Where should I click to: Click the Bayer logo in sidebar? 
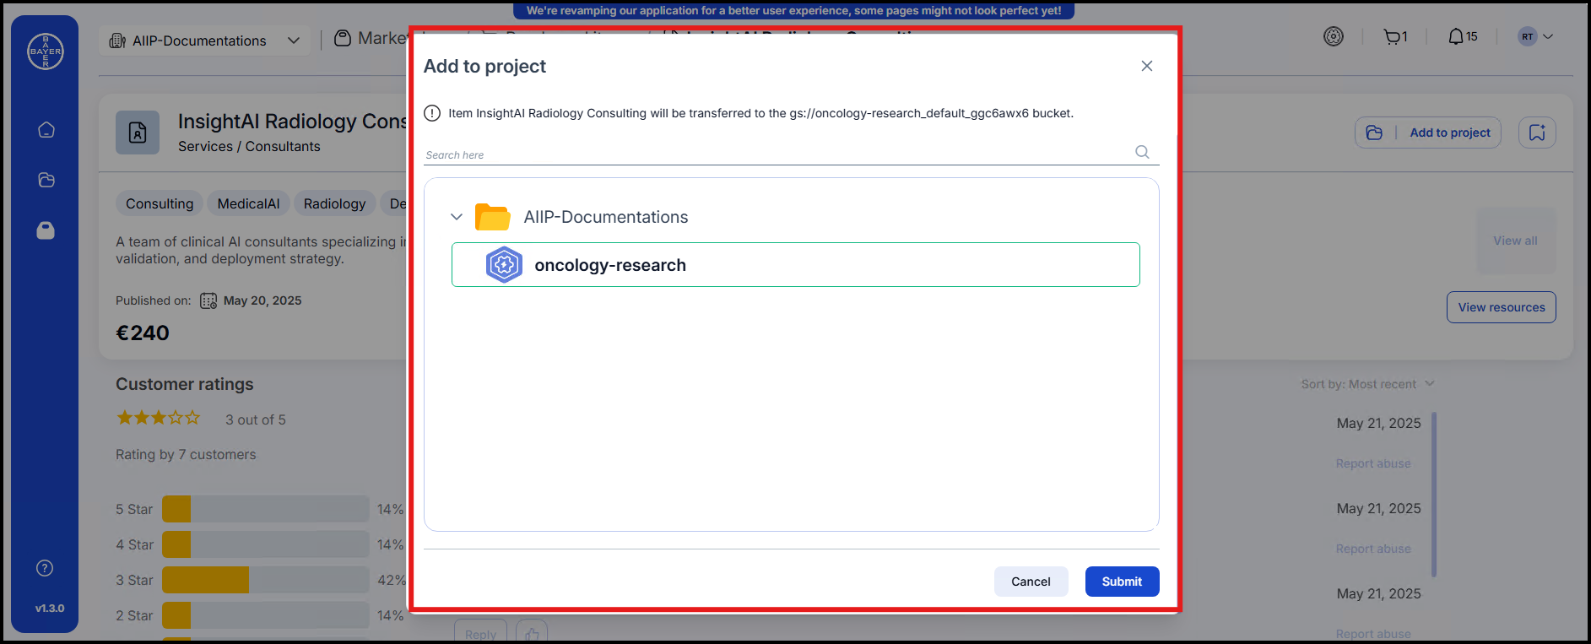(46, 51)
